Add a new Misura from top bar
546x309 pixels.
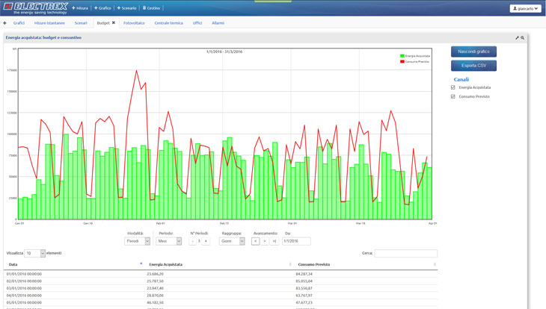point(80,8)
